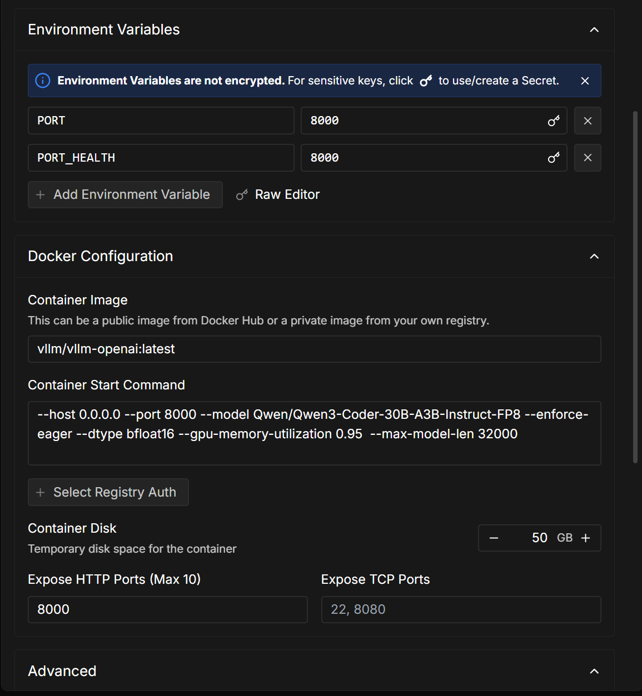642x696 pixels.
Task: Edit the Expose HTTP Ports field
Action: pyautogui.click(x=167, y=609)
